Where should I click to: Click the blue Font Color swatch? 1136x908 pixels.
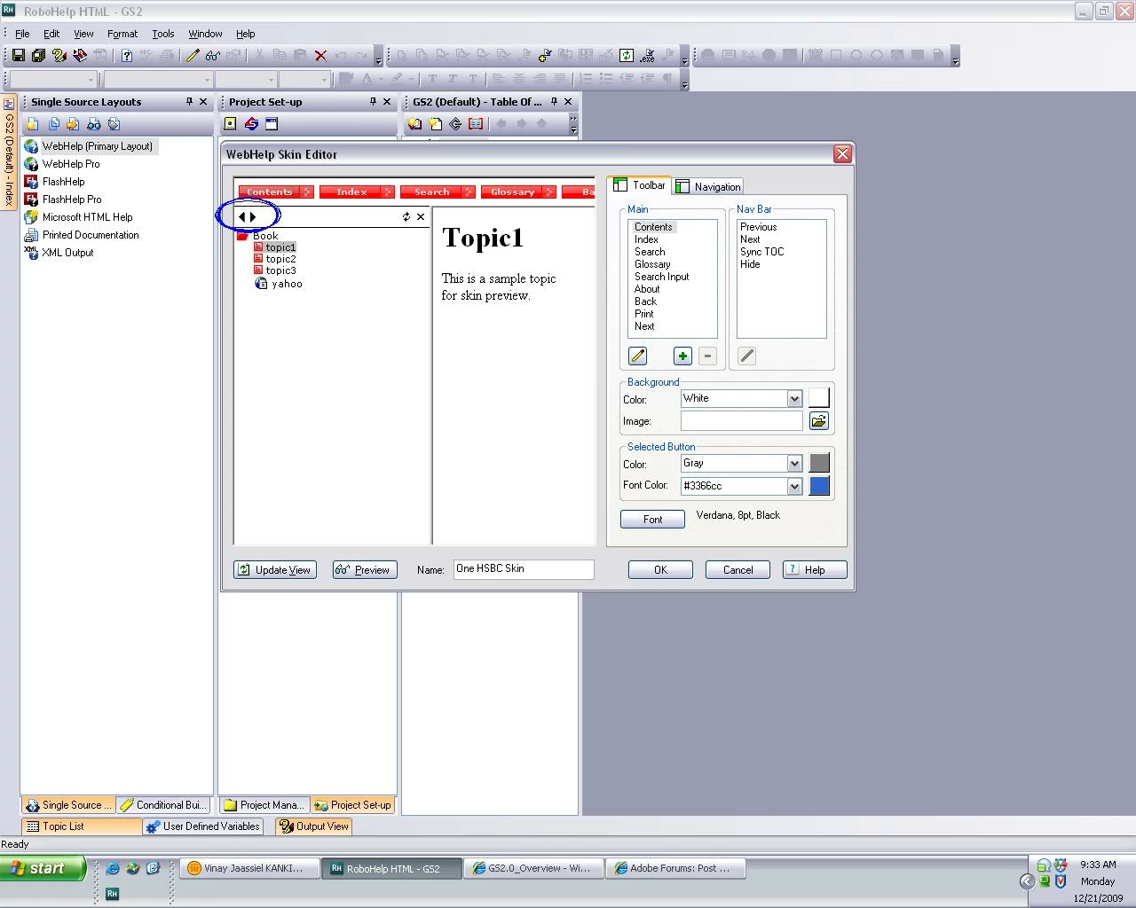[819, 485]
